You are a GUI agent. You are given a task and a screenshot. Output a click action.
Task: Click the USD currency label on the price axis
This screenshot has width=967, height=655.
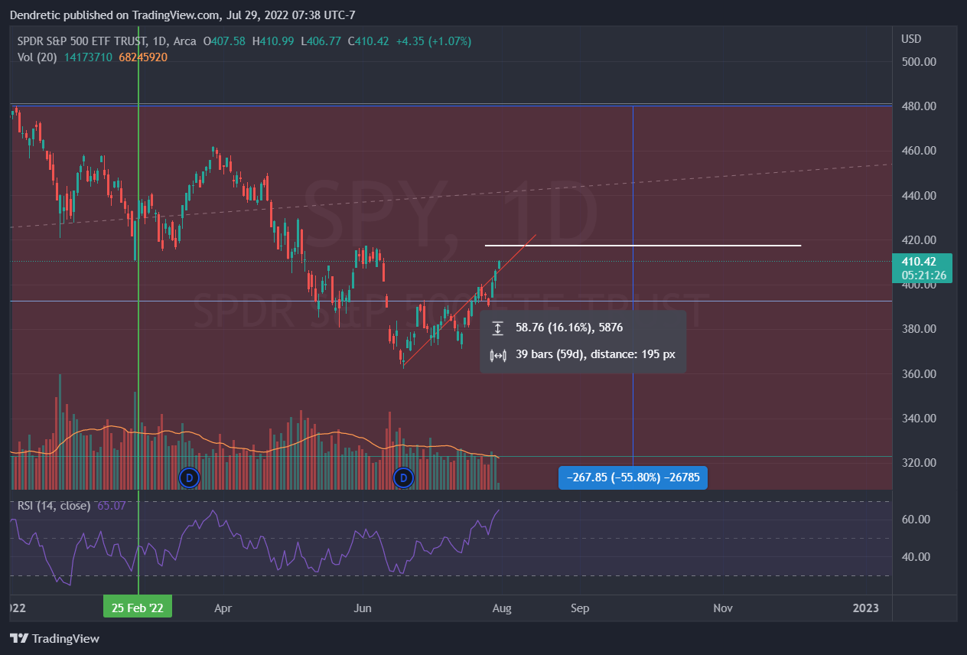(x=911, y=39)
